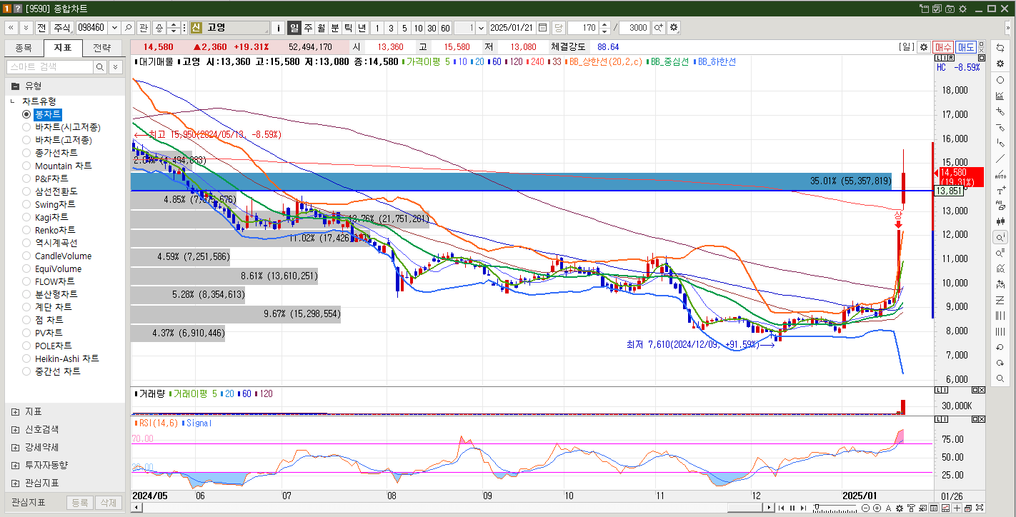Click the redo arrow in right toolbar
1016x517 pixels.
click(x=1000, y=363)
